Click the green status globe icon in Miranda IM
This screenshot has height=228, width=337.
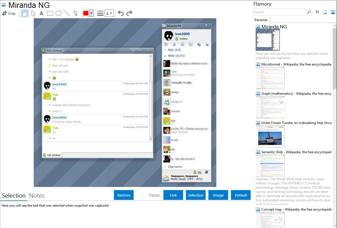click(x=199, y=44)
